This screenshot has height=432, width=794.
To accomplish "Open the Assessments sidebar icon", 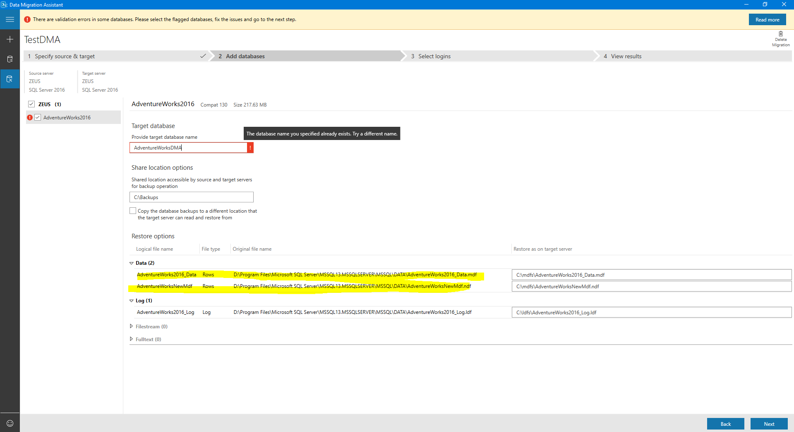I will 10,59.
